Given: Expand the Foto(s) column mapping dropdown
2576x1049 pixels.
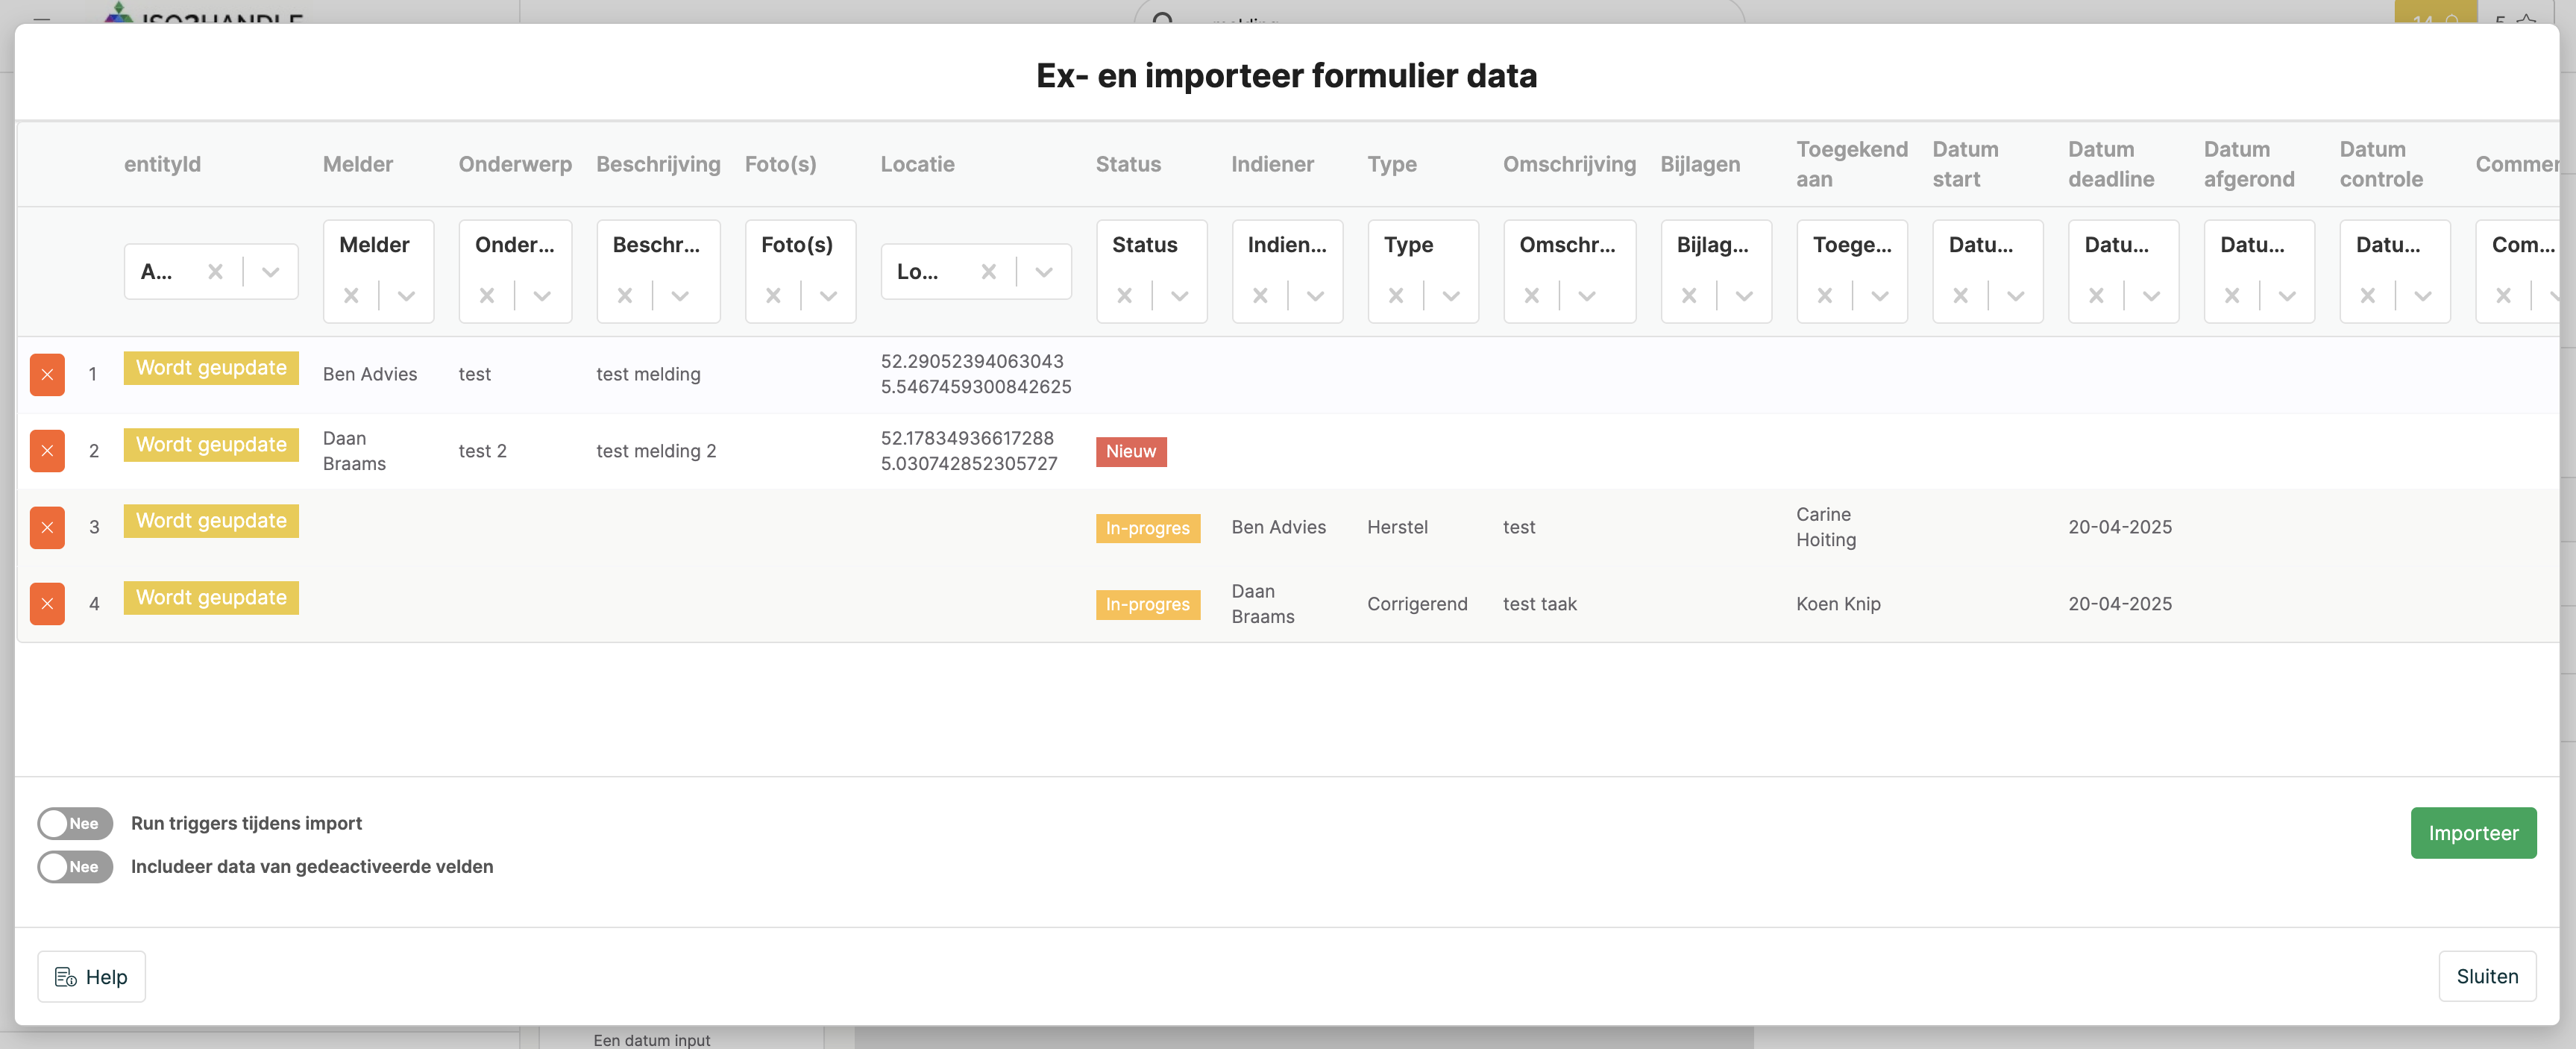Looking at the screenshot, I should (x=828, y=296).
